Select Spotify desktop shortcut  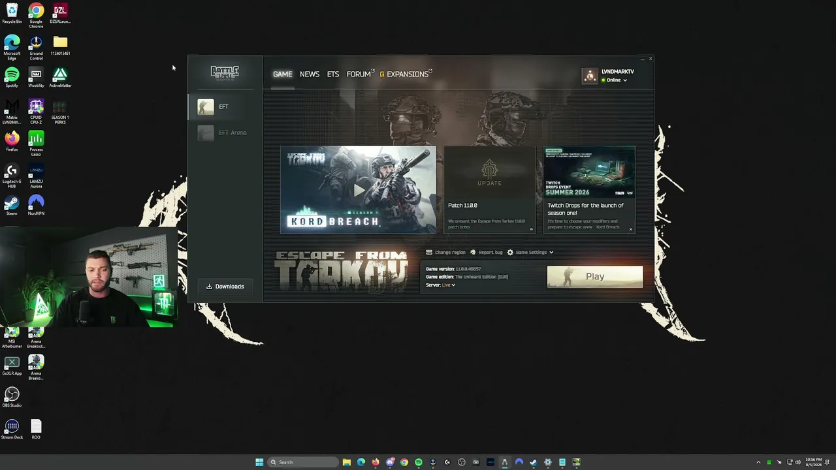coord(12,78)
